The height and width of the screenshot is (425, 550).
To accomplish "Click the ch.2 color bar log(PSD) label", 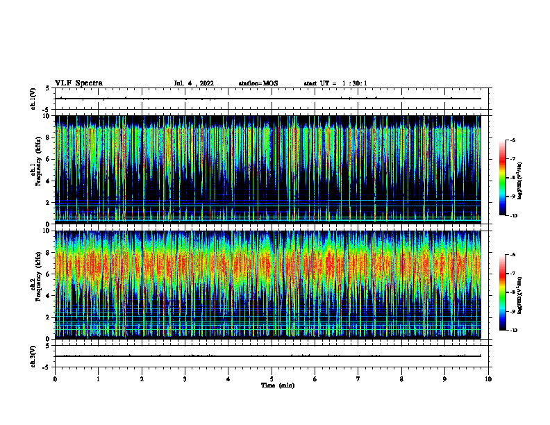I will tap(519, 296).
